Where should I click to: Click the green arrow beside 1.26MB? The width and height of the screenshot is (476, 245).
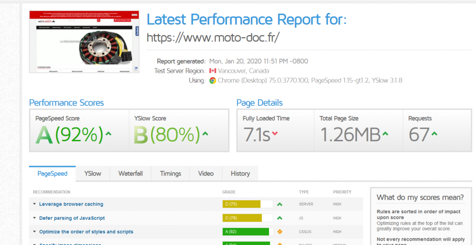(385, 133)
